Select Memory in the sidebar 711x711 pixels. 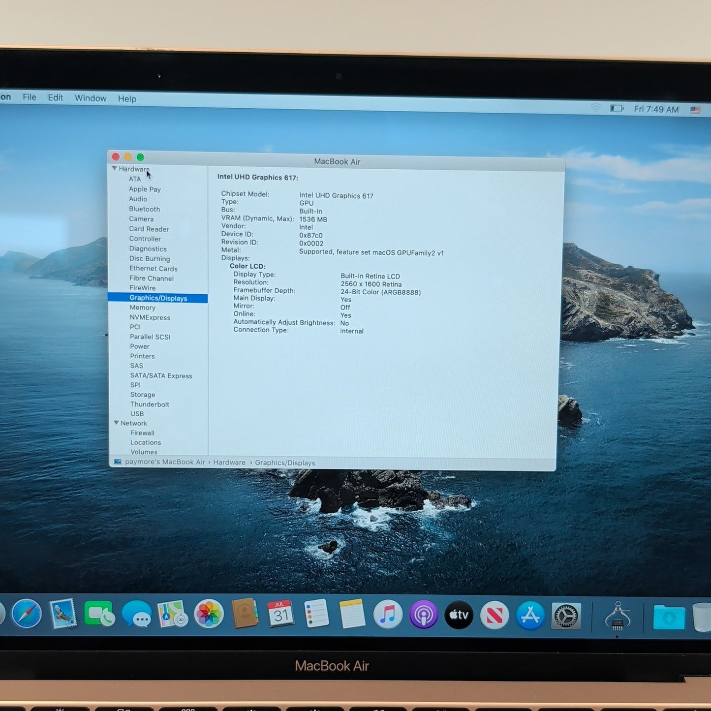[x=142, y=308]
